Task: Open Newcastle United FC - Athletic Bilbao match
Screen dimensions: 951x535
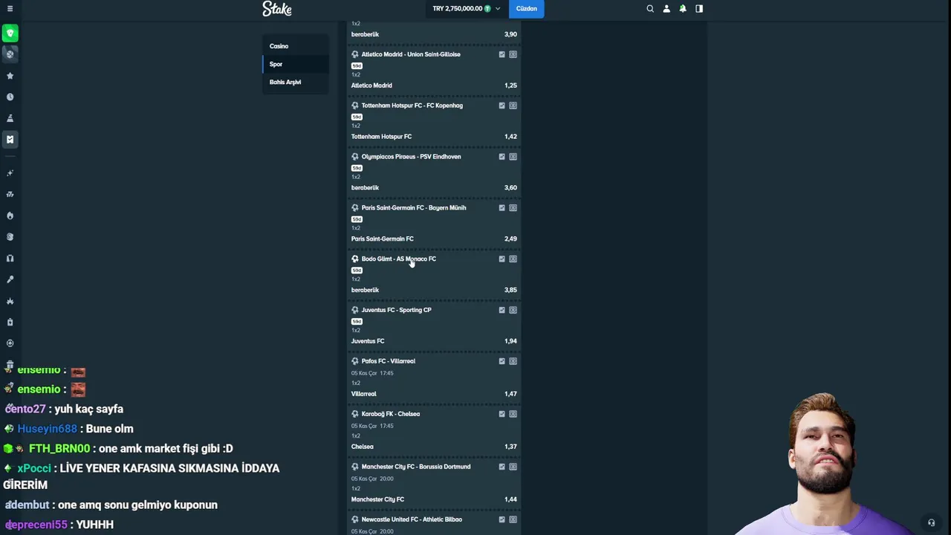Action: coord(412,519)
